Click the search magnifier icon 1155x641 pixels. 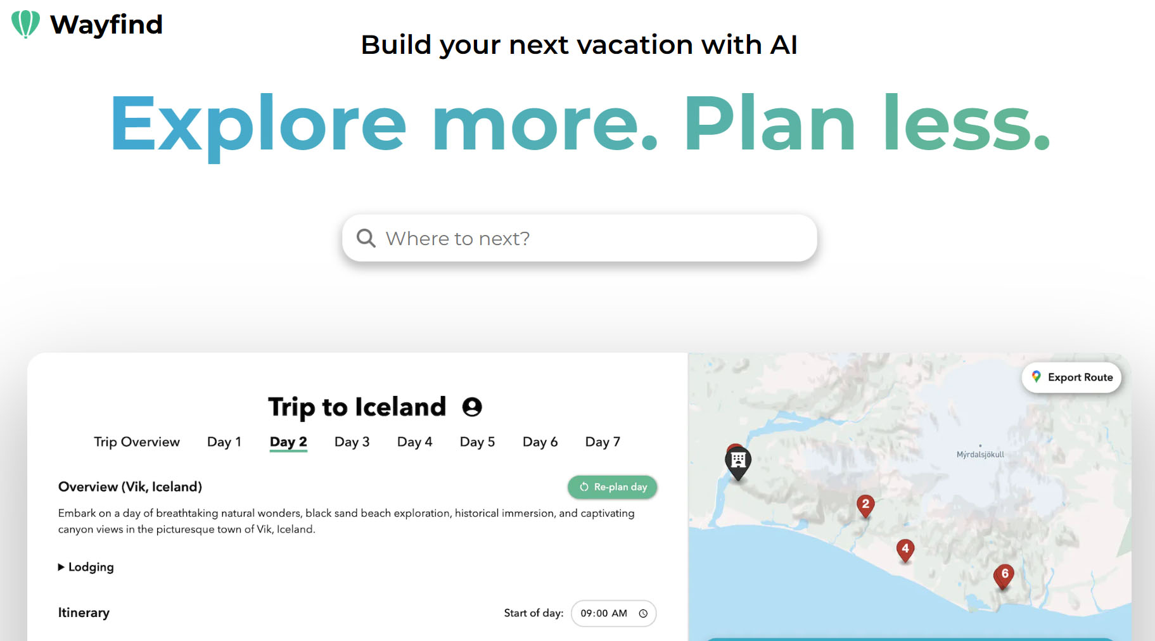point(366,238)
